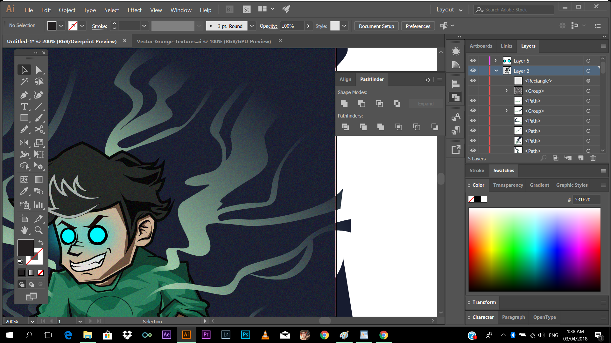611x343 pixels.
Task: Select the Magic Wand tool
Action: pos(24,82)
